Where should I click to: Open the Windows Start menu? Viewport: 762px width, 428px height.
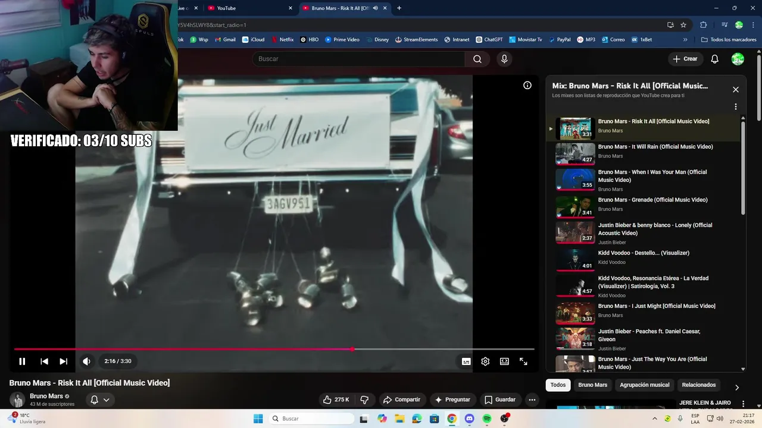click(258, 418)
